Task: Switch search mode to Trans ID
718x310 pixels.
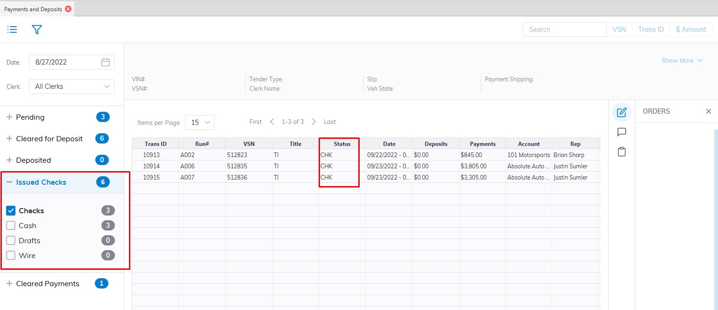Action: click(x=651, y=29)
